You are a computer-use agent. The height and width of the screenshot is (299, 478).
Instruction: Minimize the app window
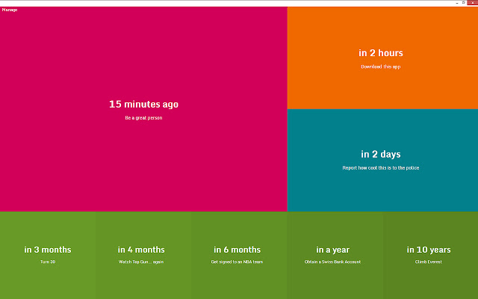click(x=456, y=3)
